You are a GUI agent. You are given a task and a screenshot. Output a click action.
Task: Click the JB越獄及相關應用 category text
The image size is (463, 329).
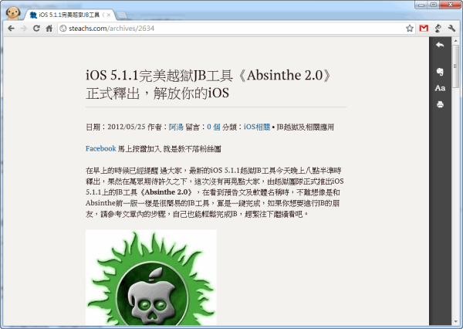point(306,127)
